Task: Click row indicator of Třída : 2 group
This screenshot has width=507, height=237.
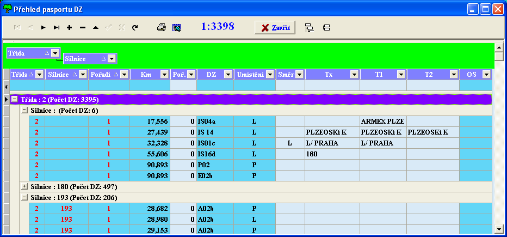Action: (6, 99)
